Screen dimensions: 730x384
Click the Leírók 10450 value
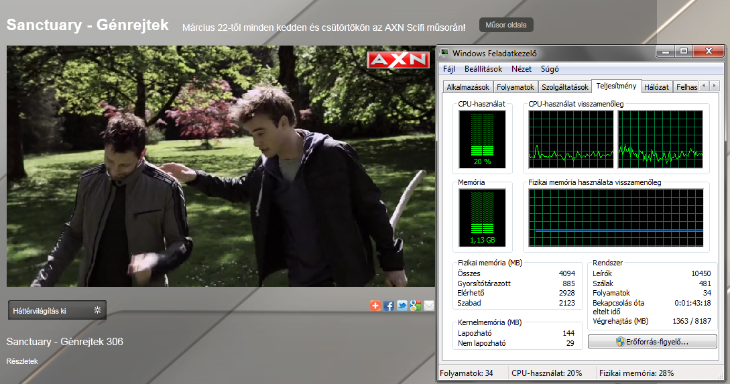coord(701,273)
